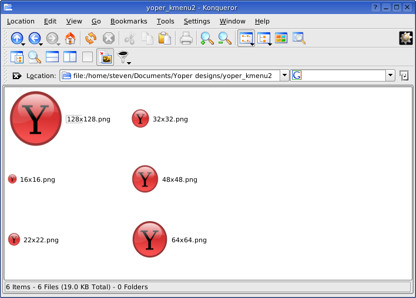Open the Window menu
The image size is (416, 298).
click(233, 21)
